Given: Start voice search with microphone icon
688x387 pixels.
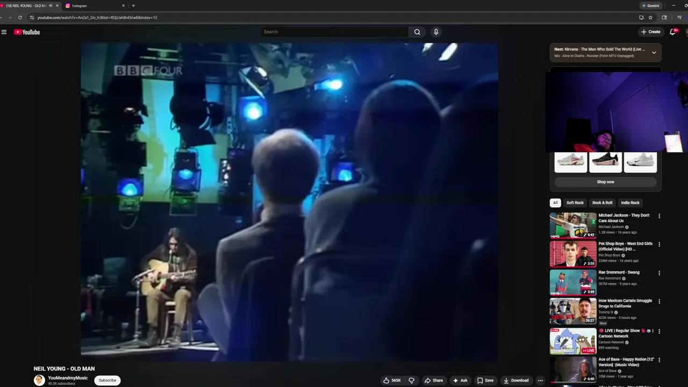Looking at the screenshot, I should (x=436, y=32).
